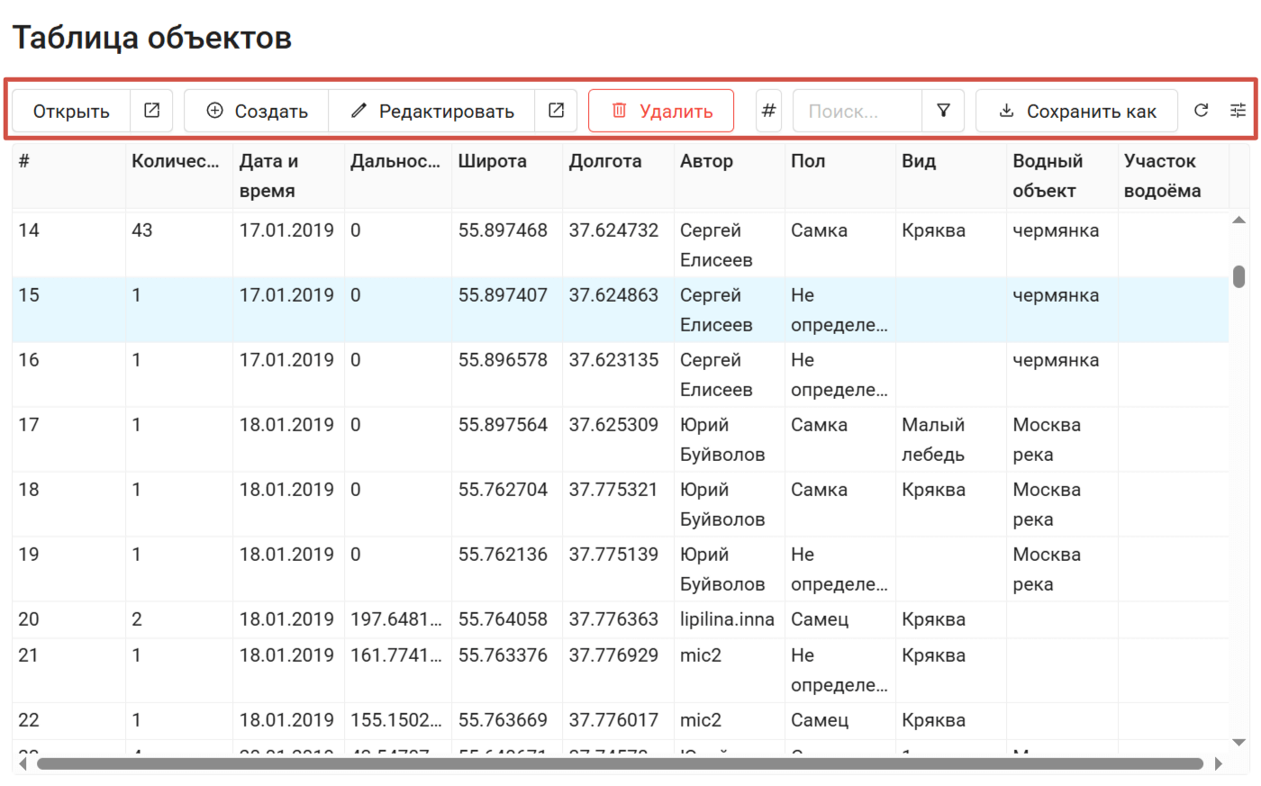
Task: Click the hash (#) go-to-record icon
Action: point(768,111)
